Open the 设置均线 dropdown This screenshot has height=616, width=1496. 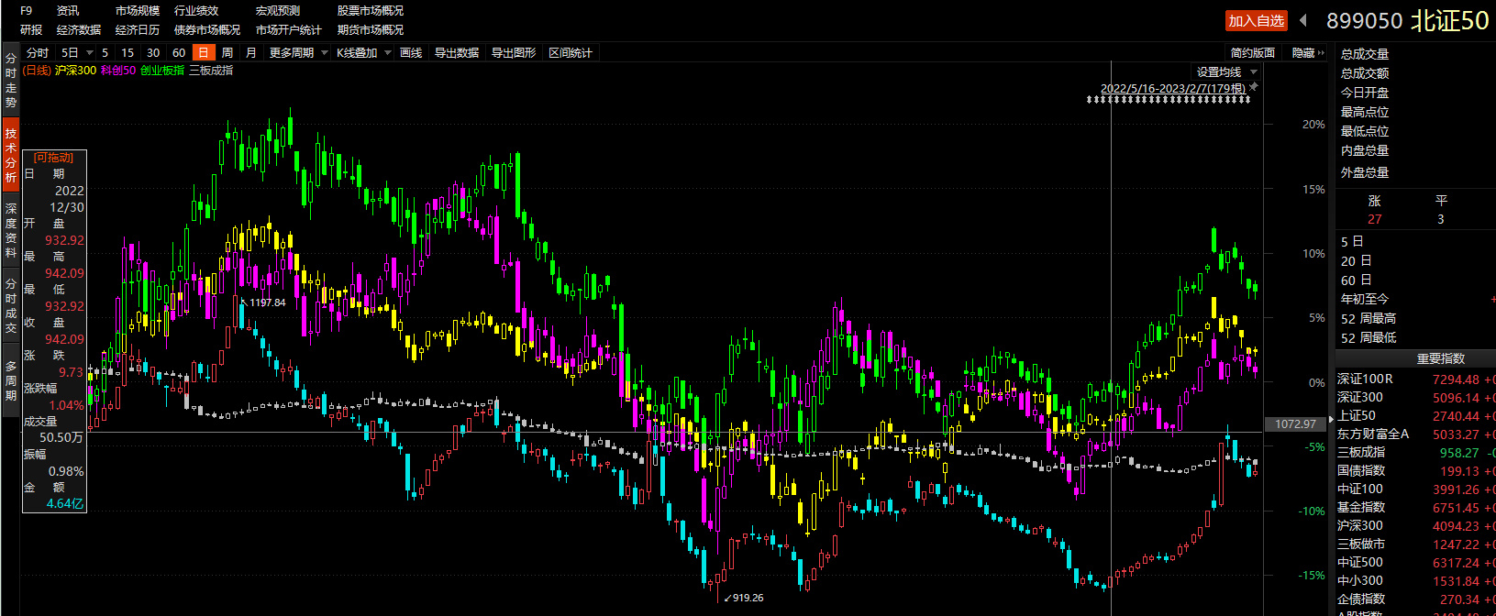tap(1226, 71)
